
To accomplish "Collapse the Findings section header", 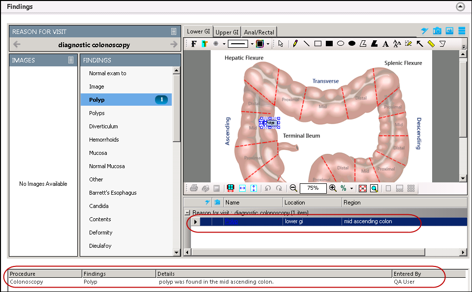I will (460, 6).
